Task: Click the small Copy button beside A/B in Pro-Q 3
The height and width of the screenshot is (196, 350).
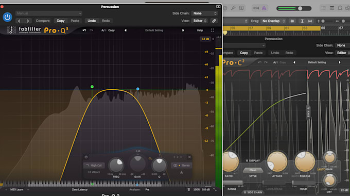Action: (x=111, y=30)
